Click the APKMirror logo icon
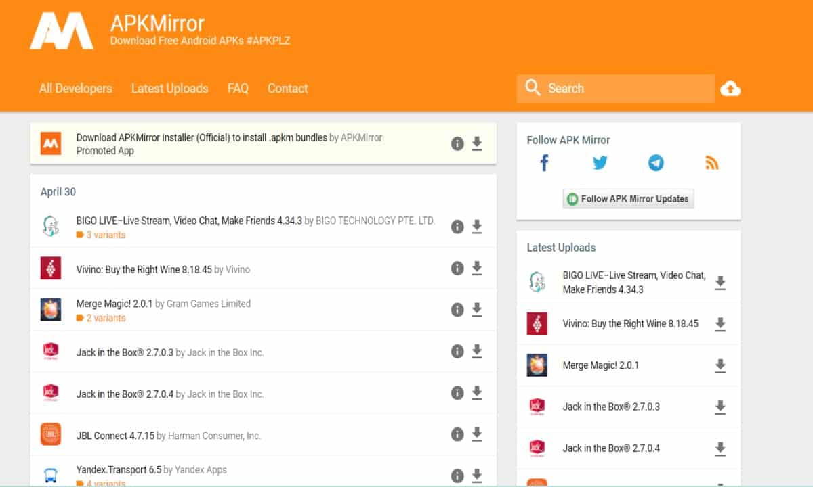Viewport: 813px width, 487px height. point(62,30)
